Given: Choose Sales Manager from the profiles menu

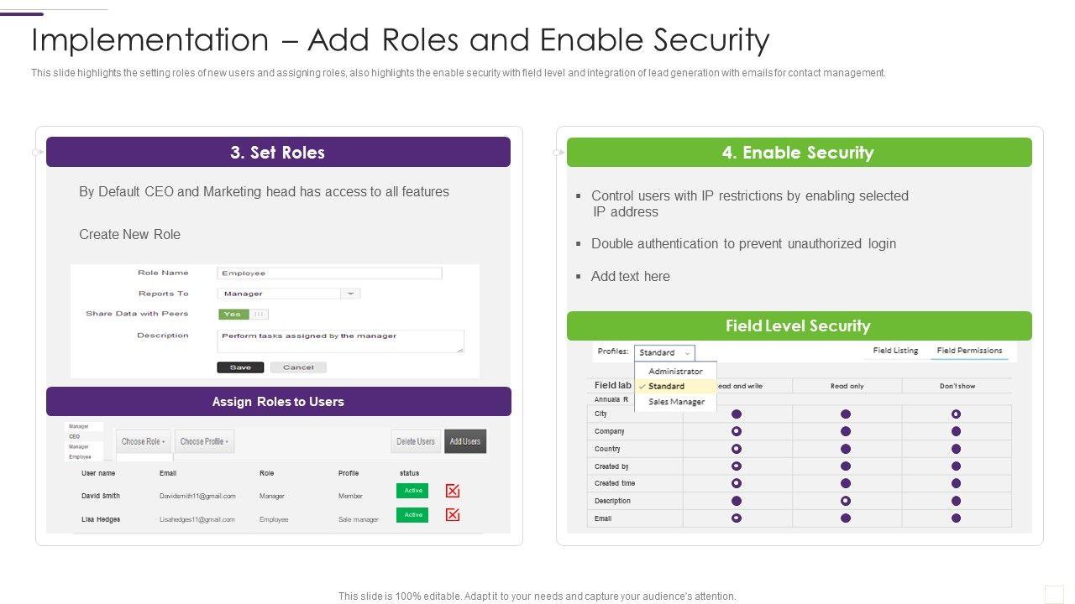Looking at the screenshot, I should pyautogui.click(x=676, y=402).
